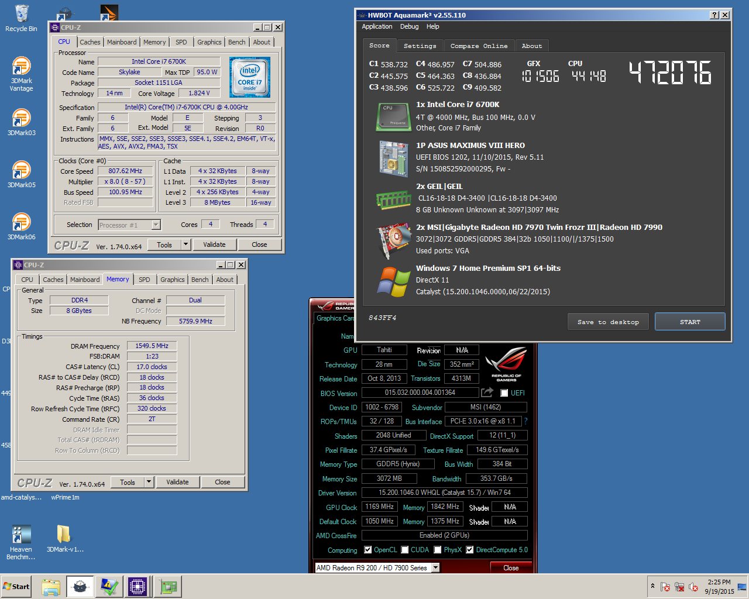Click the Bus Interface question mark in GPU-Z
The image size is (749, 599).
click(x=525, y=421)
